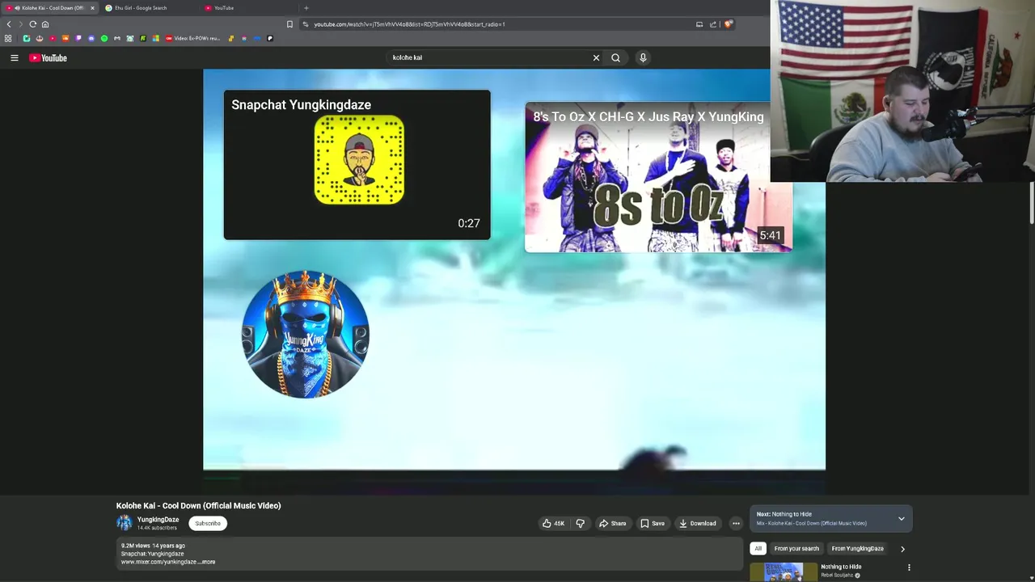Open the YungkingDaze channel avatar next to Subscribe
Viewport: 1035px width, 582px height.
(124, 523)
